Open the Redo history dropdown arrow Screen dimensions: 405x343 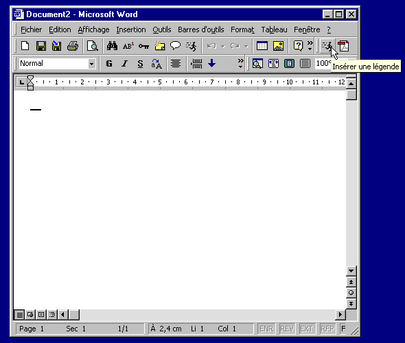[246, 46]
